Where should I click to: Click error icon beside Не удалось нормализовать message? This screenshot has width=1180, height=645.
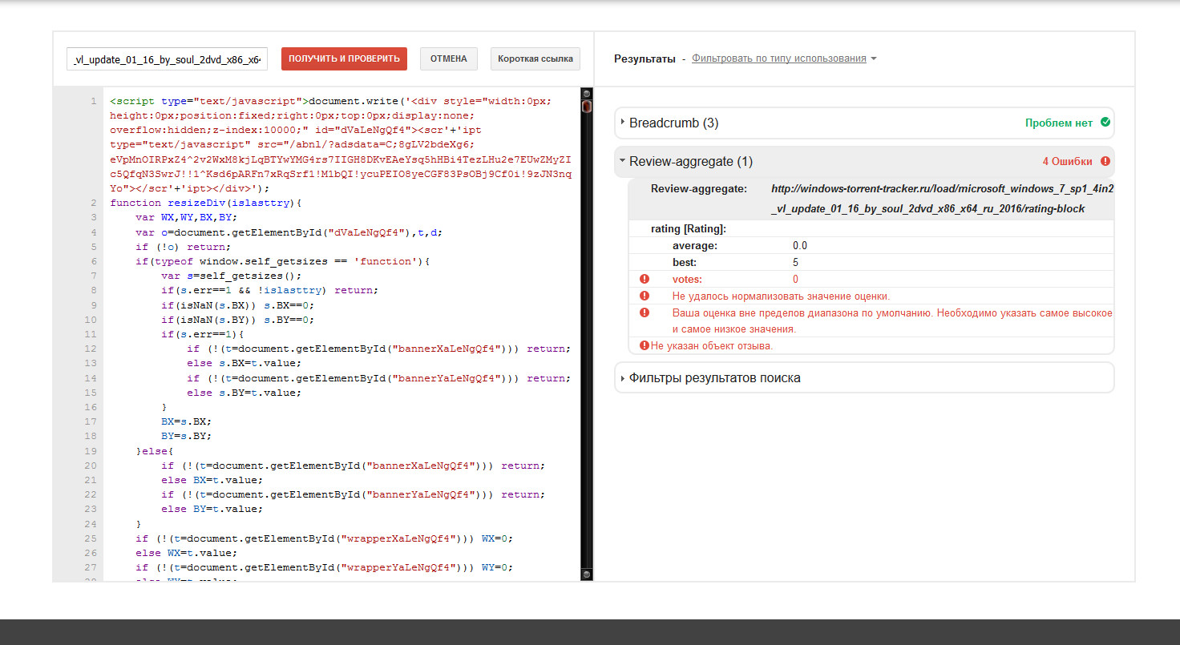[644, 296]
